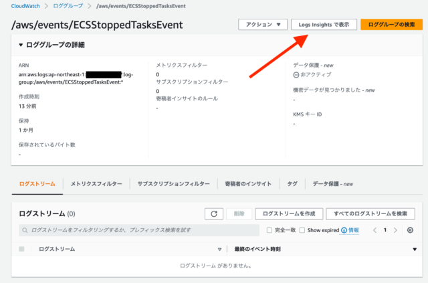Enable the Show expired checkbox
The image size is (428, 283).
tap(302, 230)
